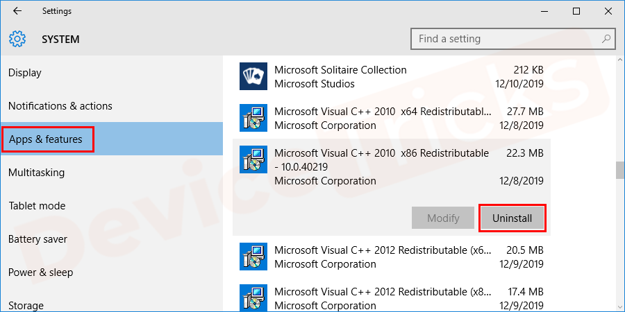Open Notifications & actions settings
Image resolution: width=625 pixels, height=312 pixels.
(x=60, y=106)
